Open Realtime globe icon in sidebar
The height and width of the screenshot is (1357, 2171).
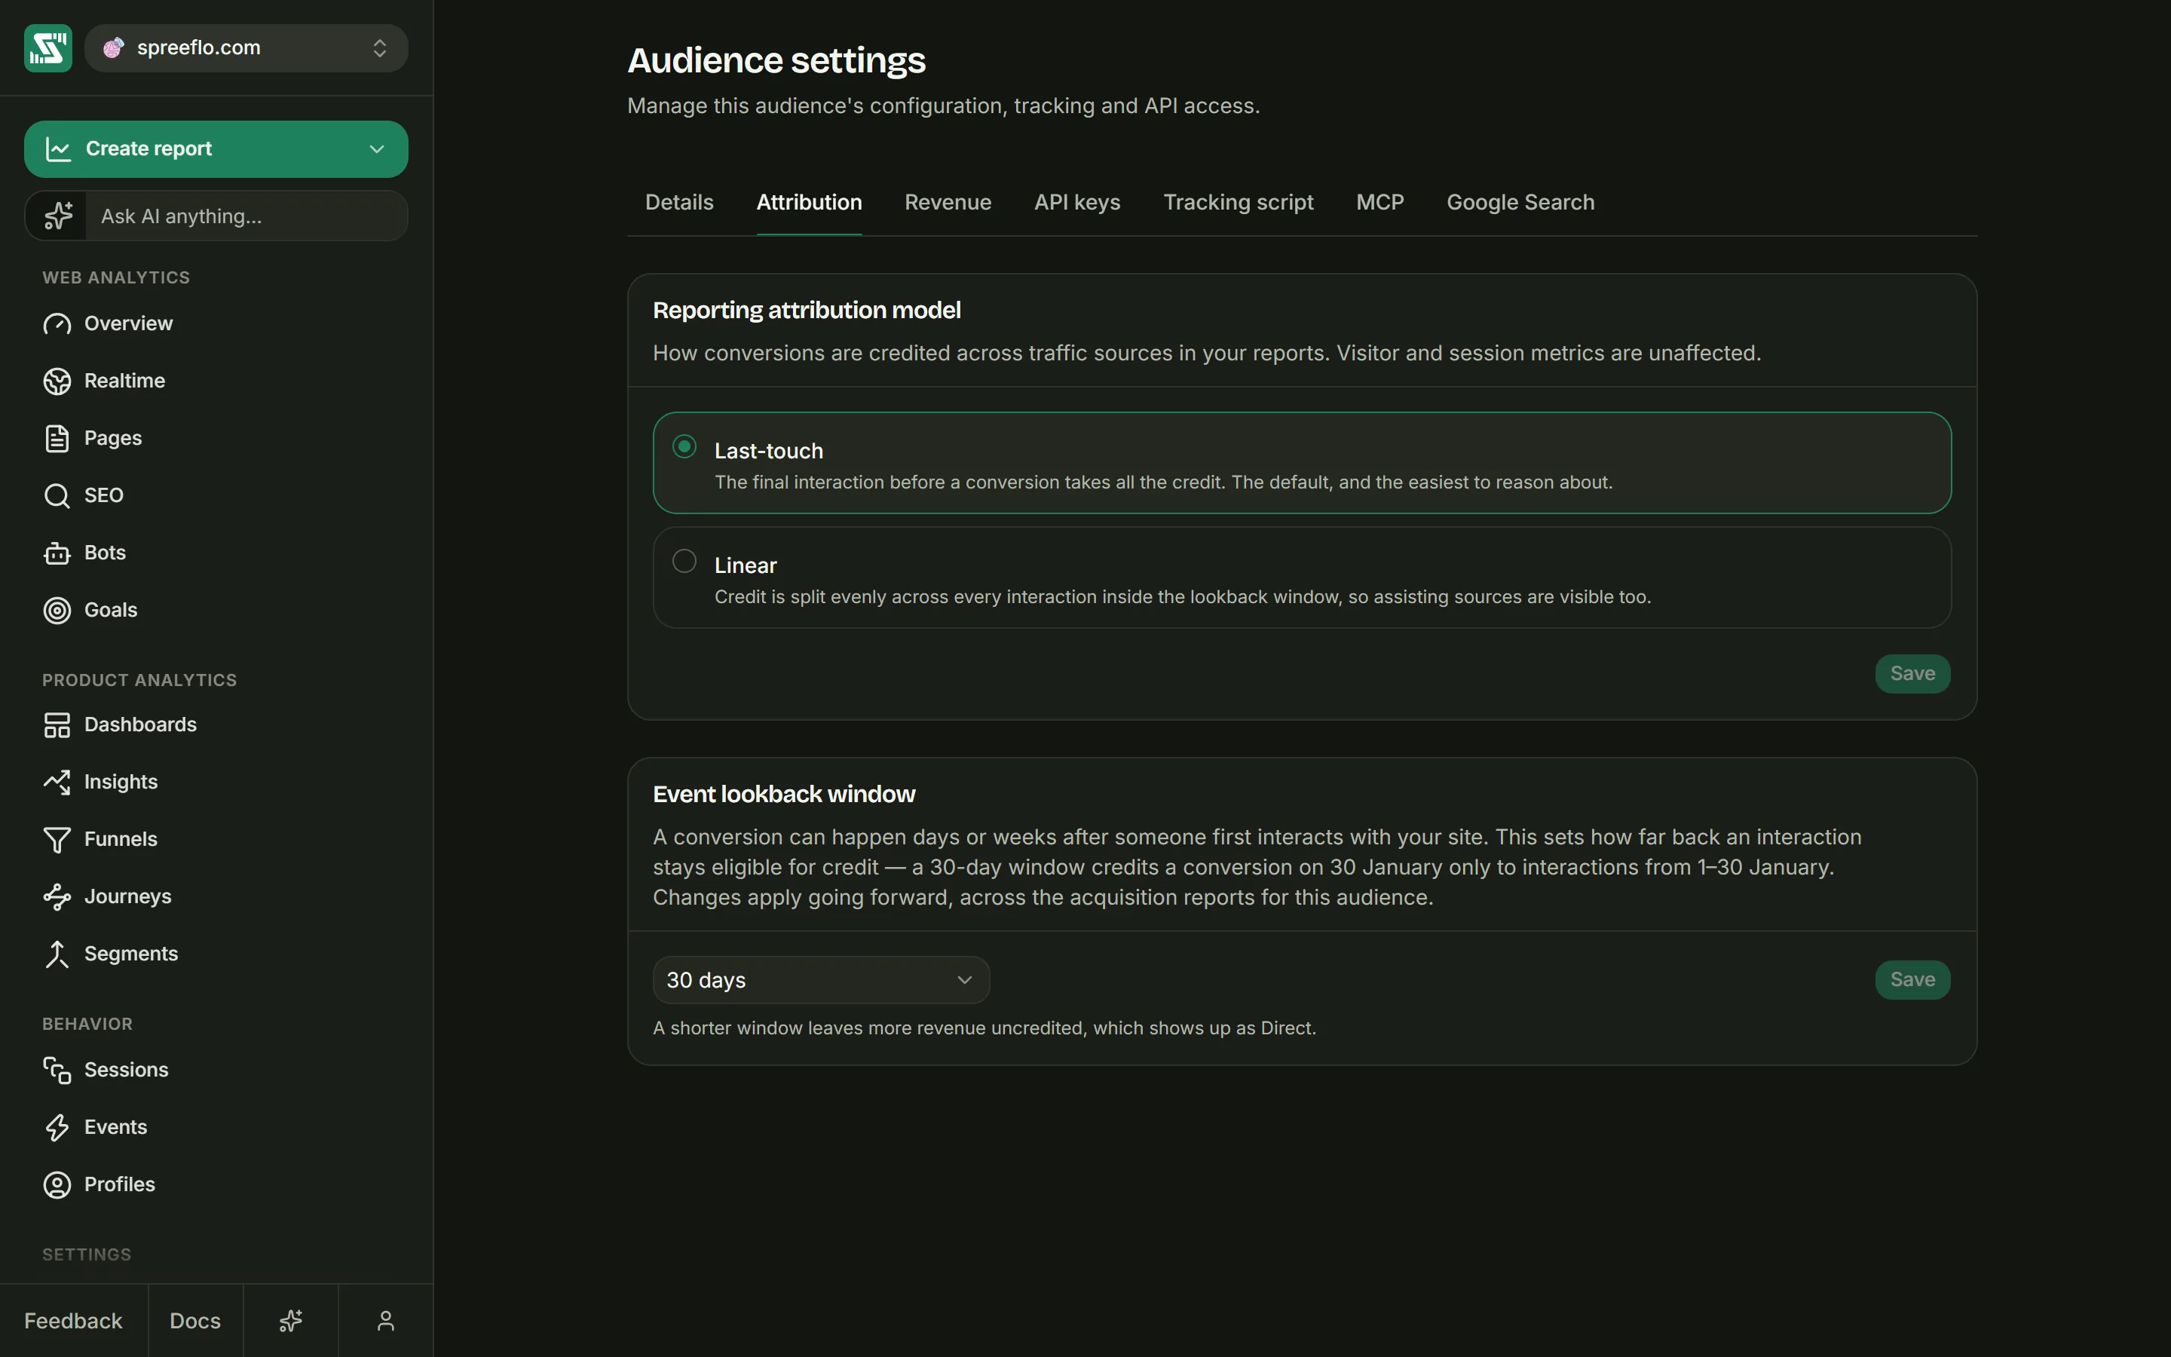pyautogui.click(x=57, y=381)
